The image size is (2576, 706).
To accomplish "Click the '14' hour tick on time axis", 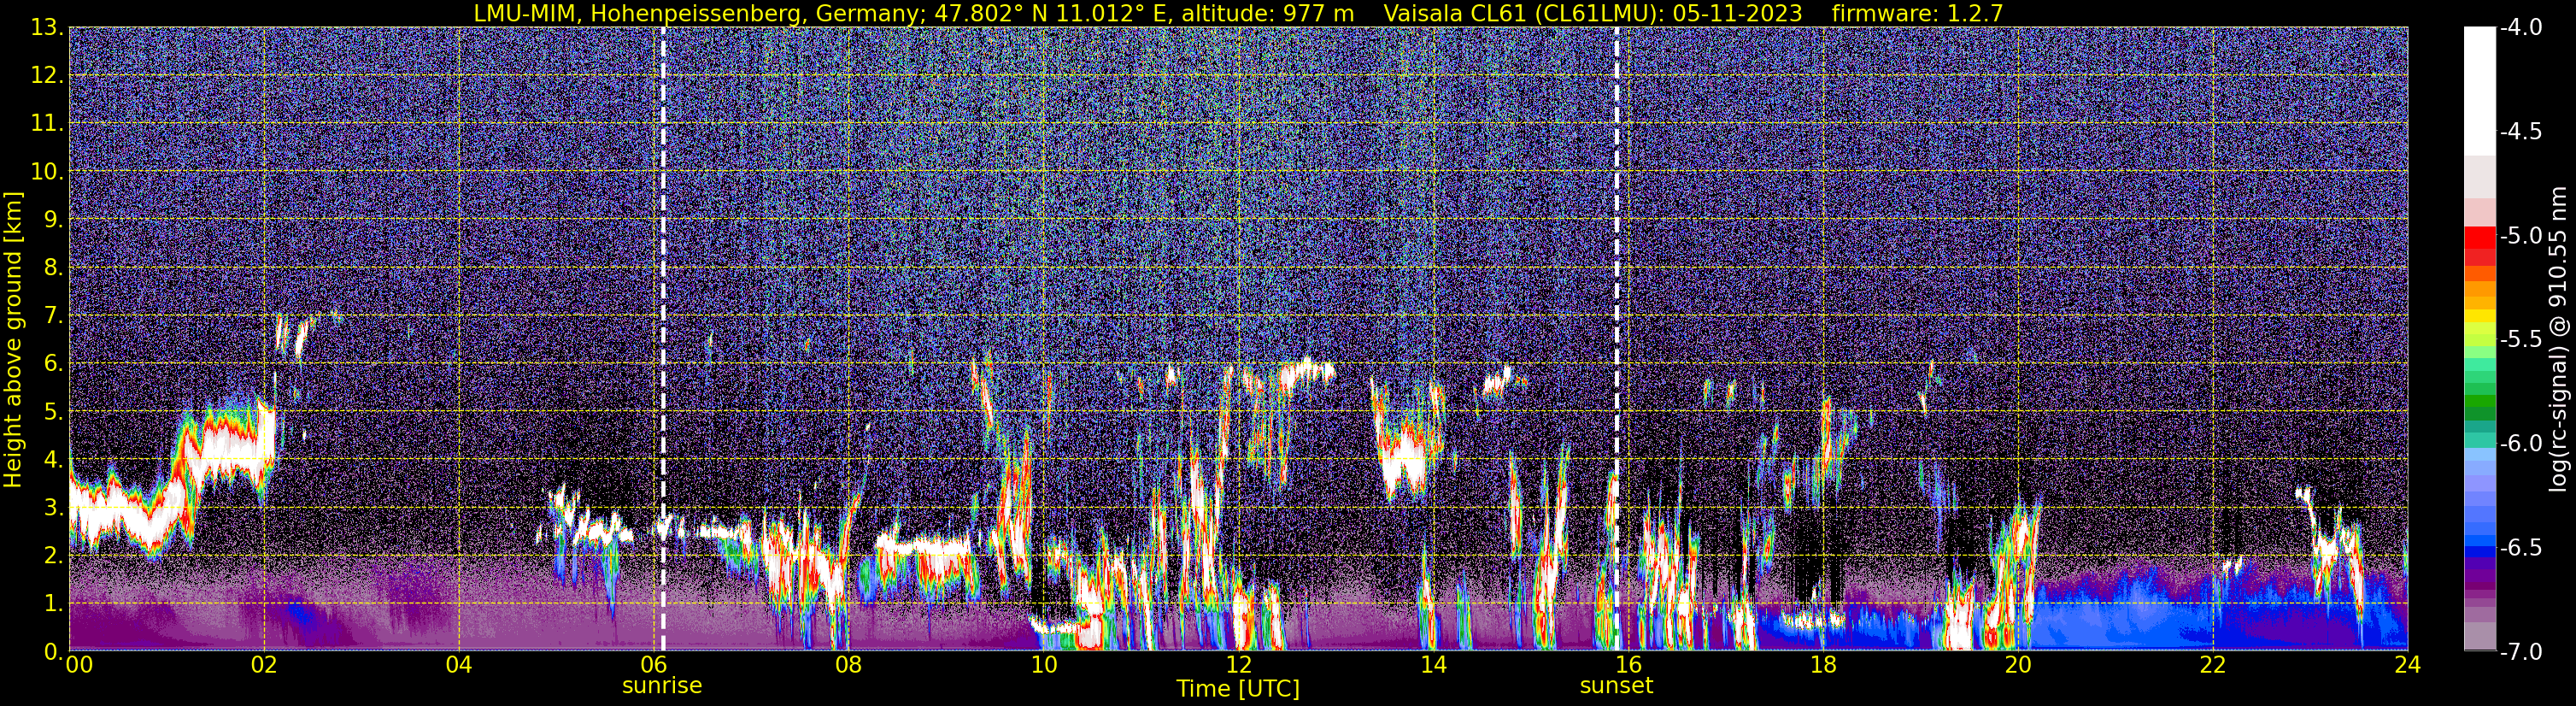I will 1434,666.
